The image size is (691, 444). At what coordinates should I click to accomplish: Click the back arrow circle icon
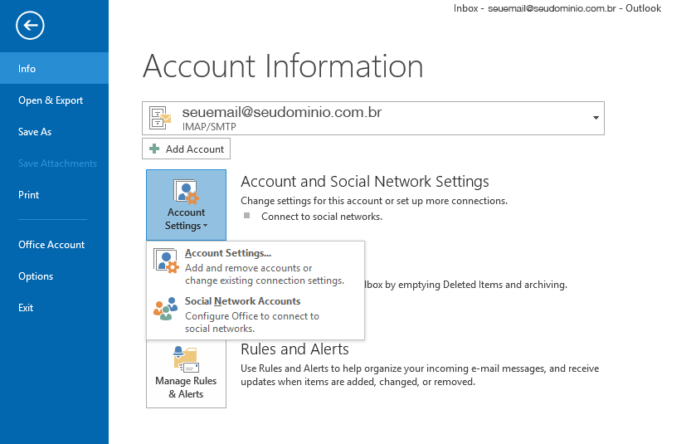(30, 26)
